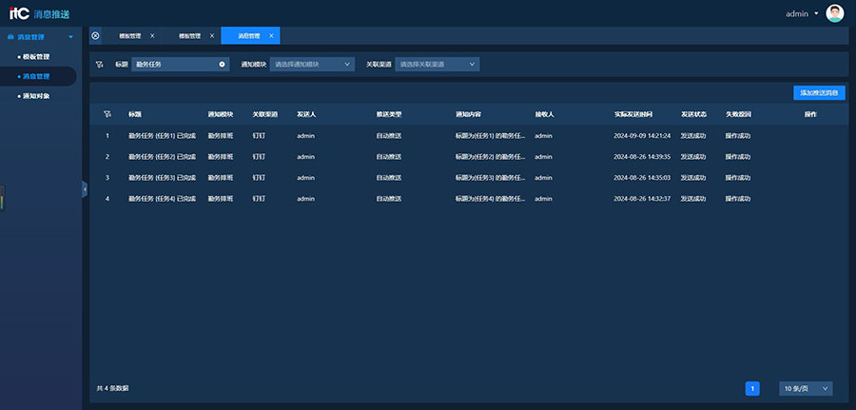
Task: Open the 关联渠道 dropdown
Action: click(x=437, y=65)
